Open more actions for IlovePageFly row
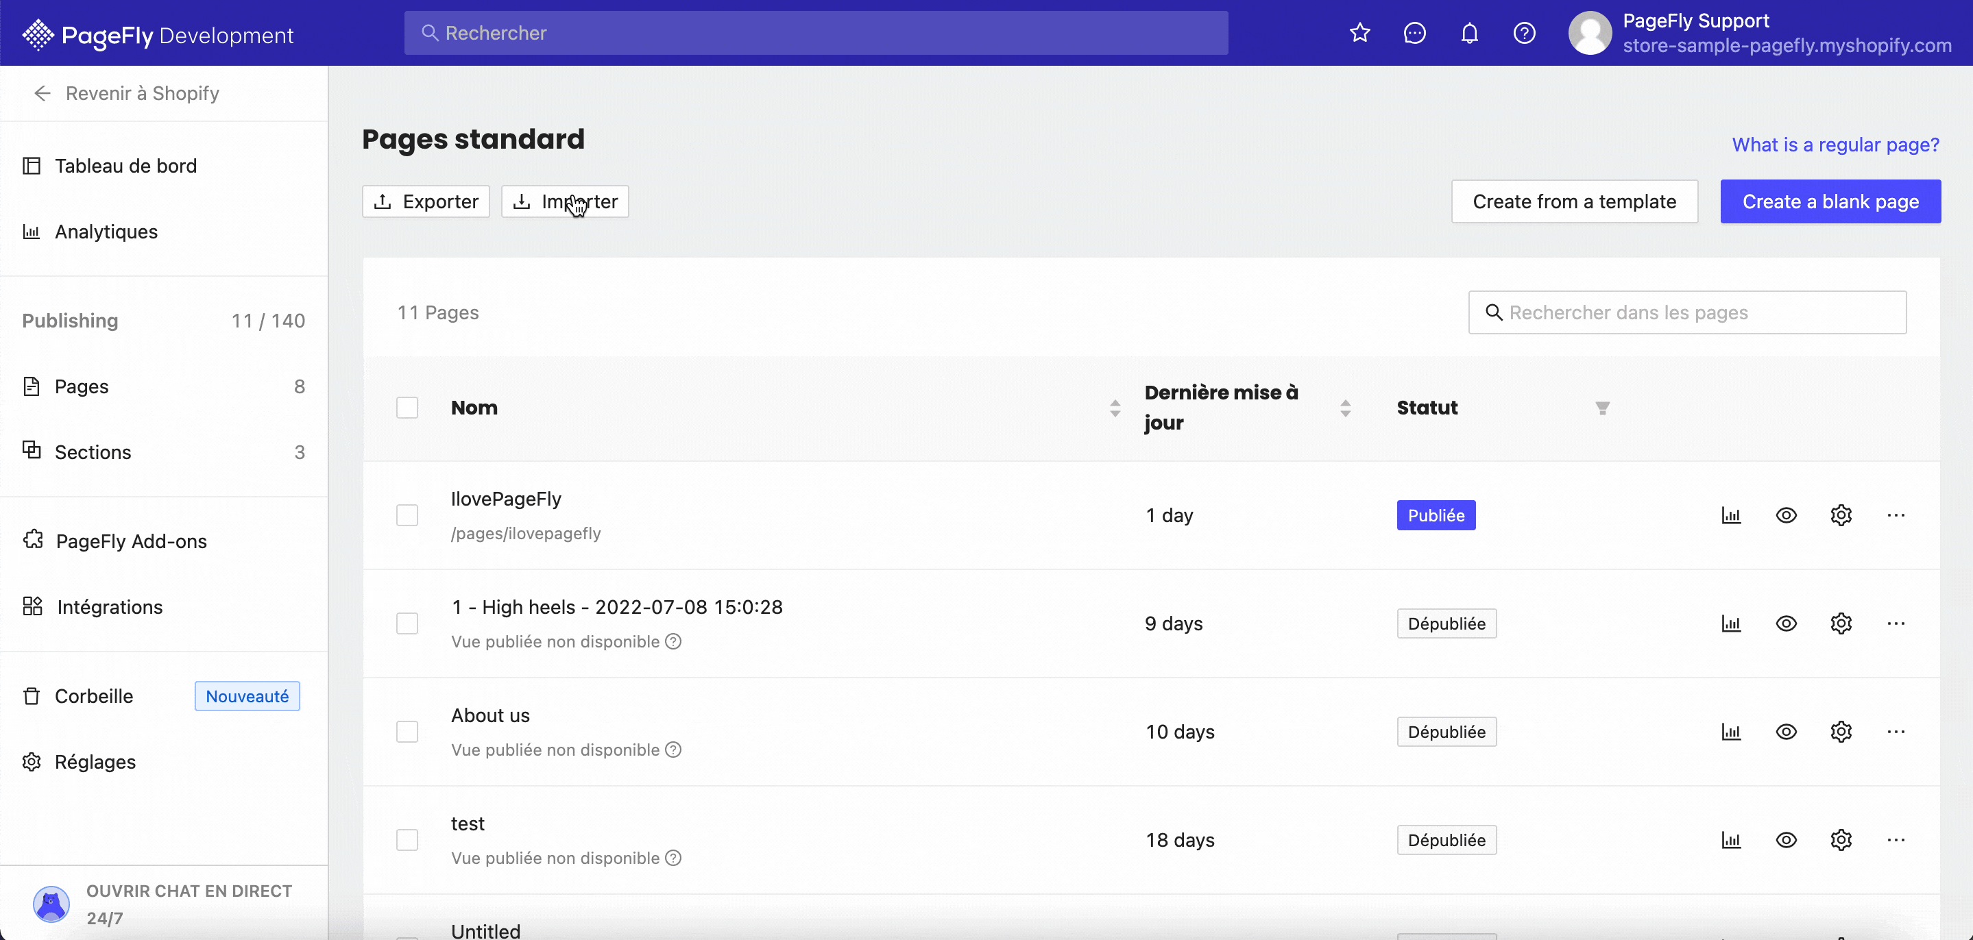Viewport: 1973px width, 940px height. (x=1896, y=515)
